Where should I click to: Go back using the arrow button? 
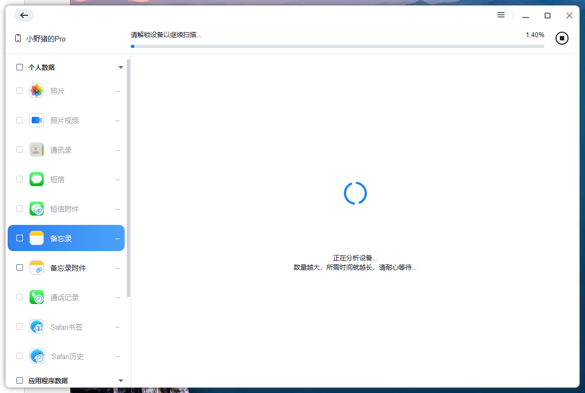click(x=24, y=15)
